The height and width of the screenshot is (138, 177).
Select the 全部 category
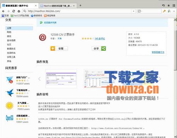19,28
